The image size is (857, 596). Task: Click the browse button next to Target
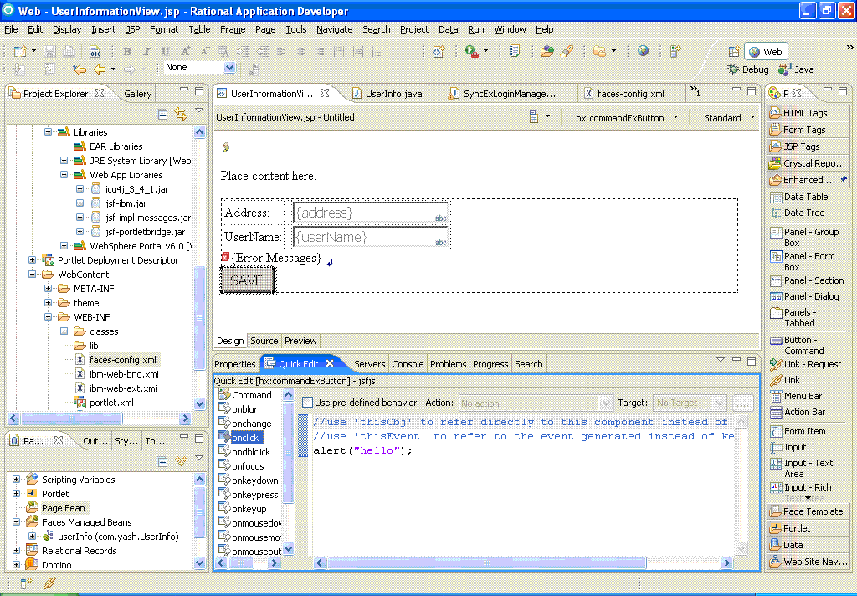[x=743, y=403]
